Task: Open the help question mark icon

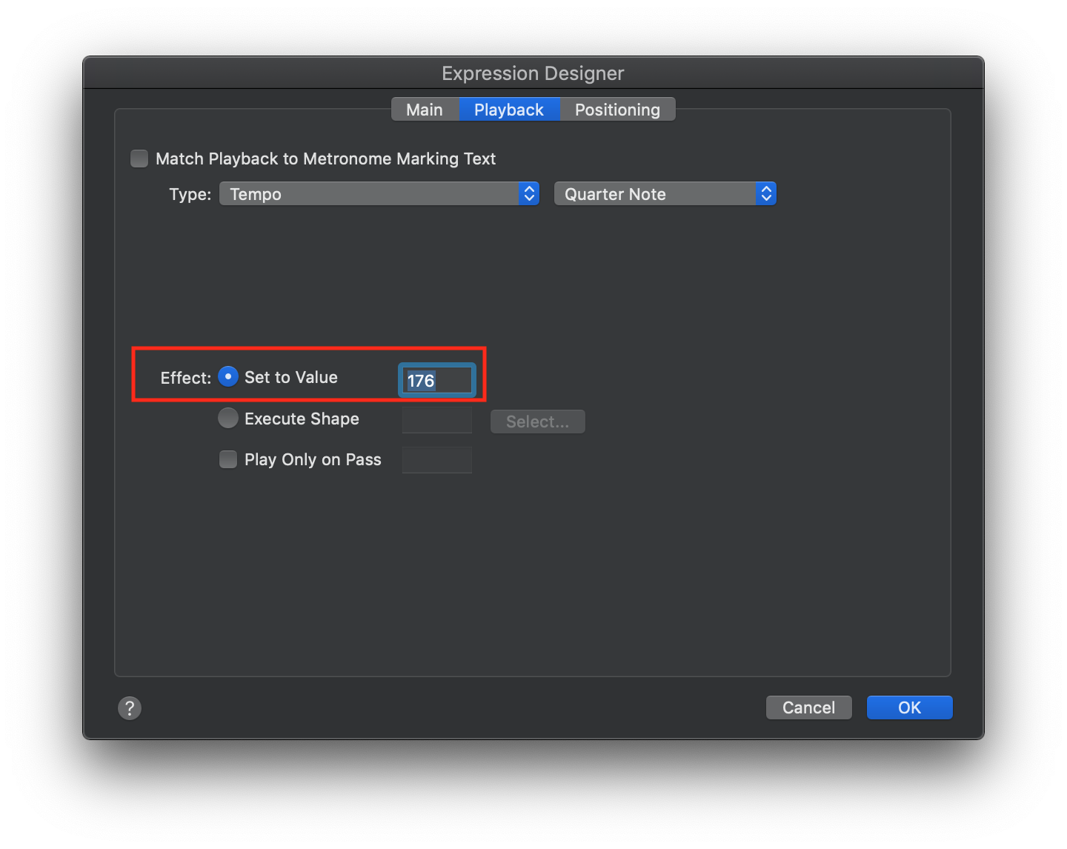Action: (130, 708)
